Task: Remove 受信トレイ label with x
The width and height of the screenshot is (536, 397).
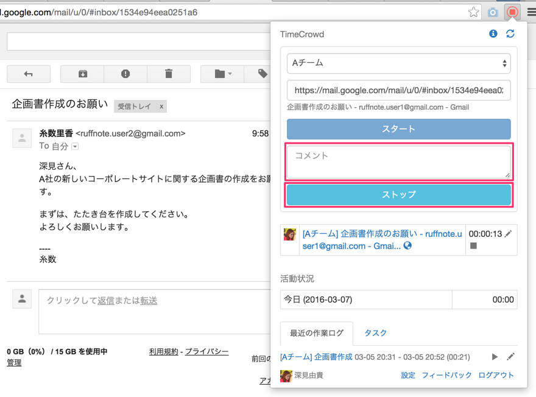Action: [x=161, y=107]
